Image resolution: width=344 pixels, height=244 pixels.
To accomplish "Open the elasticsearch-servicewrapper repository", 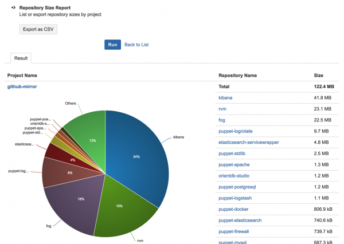I will point(249,142).
